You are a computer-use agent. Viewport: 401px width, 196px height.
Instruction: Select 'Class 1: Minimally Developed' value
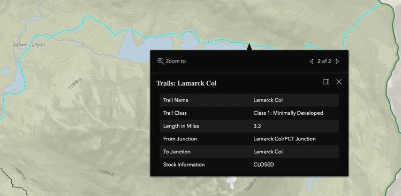288,113
